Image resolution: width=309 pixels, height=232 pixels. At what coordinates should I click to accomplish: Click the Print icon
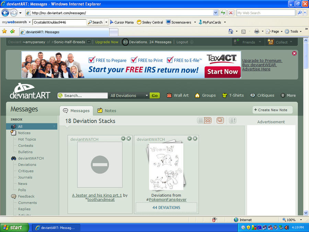click(x=256, y=31)
